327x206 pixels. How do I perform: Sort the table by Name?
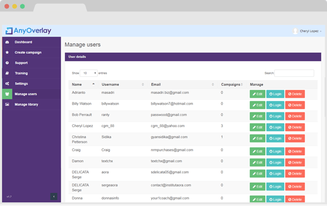click(x=83, y=84)
